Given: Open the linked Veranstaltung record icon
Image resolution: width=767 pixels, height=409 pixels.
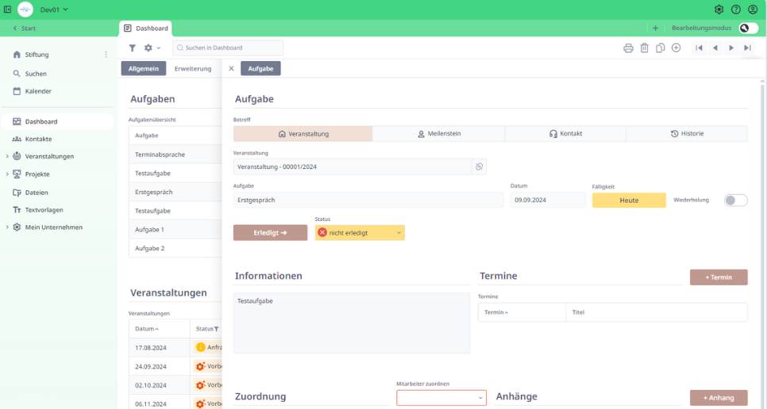Looking at the screenshot, I should (x=479, y=166).
